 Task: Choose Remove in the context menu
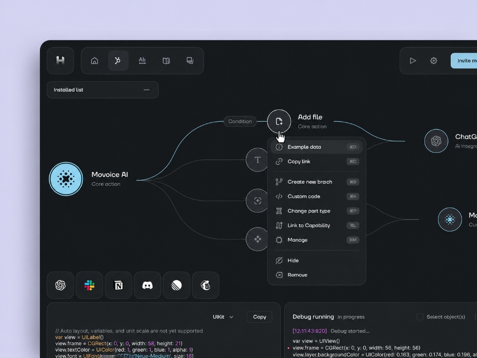pos(317,275)
